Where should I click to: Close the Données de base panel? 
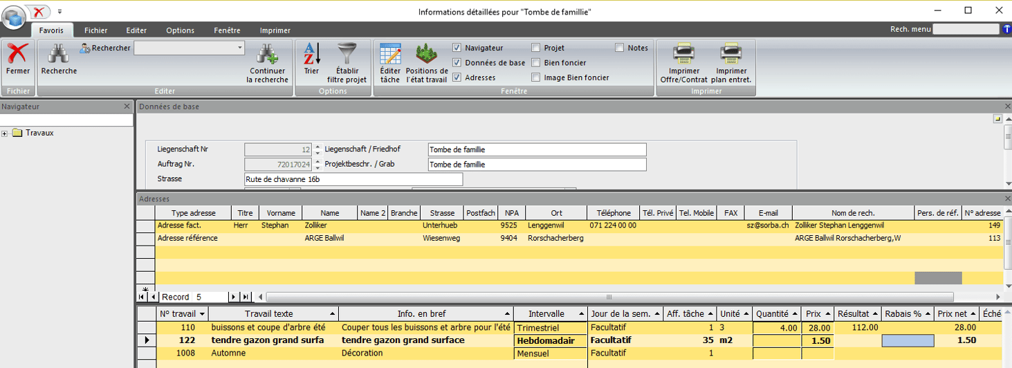coord(1007,107)
